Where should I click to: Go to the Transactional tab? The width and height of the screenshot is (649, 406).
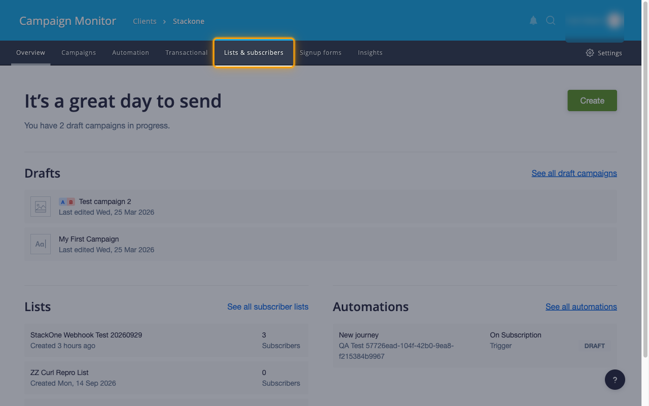[x=187, y=53]
